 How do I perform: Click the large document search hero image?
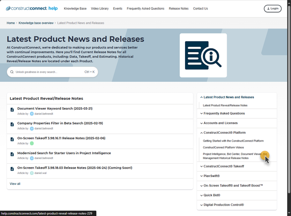click(x=203, y=55)
